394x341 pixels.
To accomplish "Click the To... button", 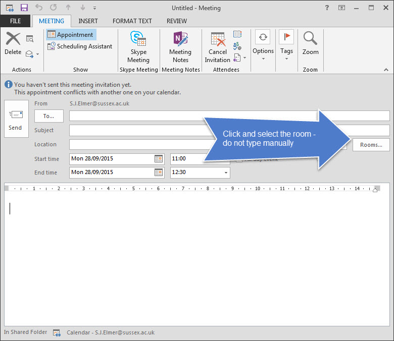I will tap(49, 116).
